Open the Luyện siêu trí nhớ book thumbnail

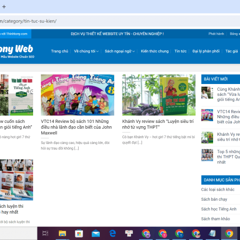tap(159, 95)
